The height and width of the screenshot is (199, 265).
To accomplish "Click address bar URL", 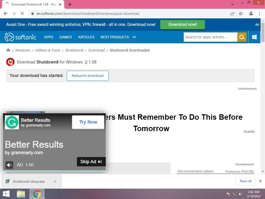I will tap(88, 13).
